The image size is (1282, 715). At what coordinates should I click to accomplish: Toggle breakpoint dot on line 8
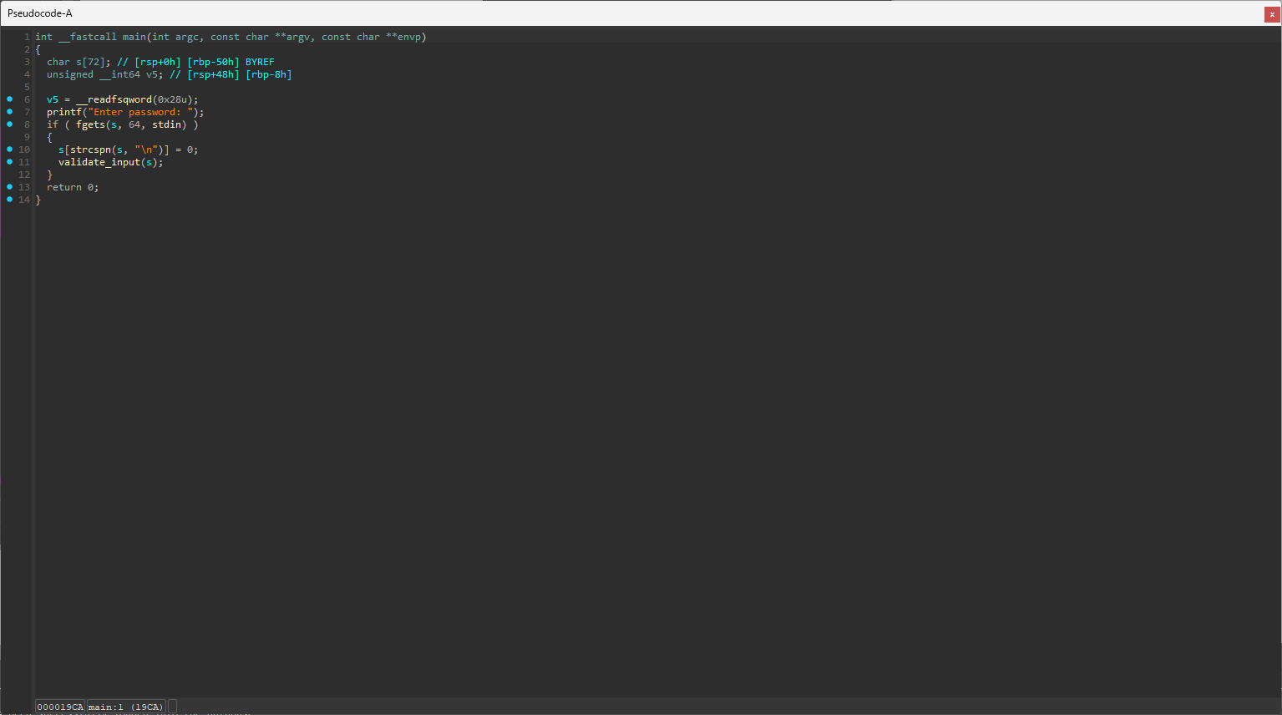[10, 124]
